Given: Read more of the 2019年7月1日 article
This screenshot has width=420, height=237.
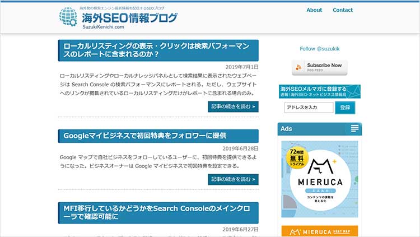Looking at the screenshot, I should [x=233, y=106].
